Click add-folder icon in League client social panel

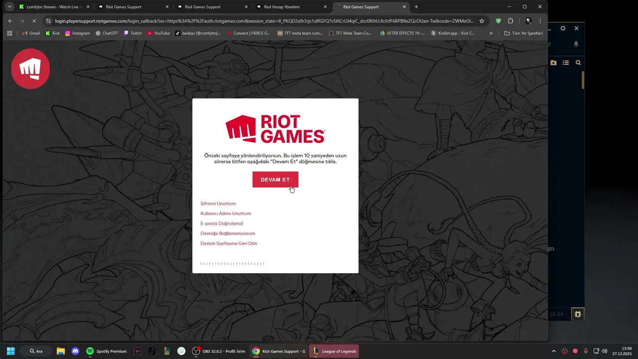click(x=553, y=63)
